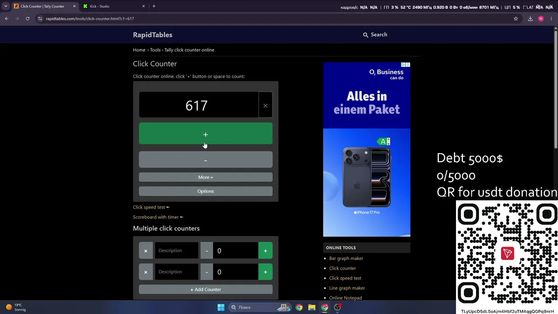This screenshot has width=558, height=314.
Task: Open the browser downloads icon
Action: 530,19
